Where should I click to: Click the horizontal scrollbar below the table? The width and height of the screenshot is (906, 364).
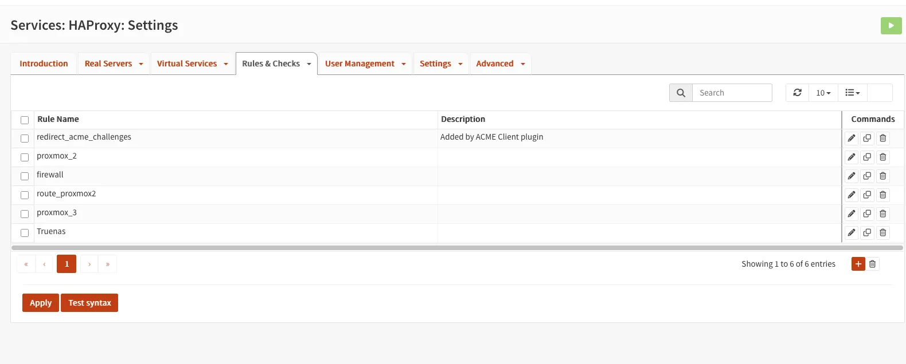click(x=457, y=248)
